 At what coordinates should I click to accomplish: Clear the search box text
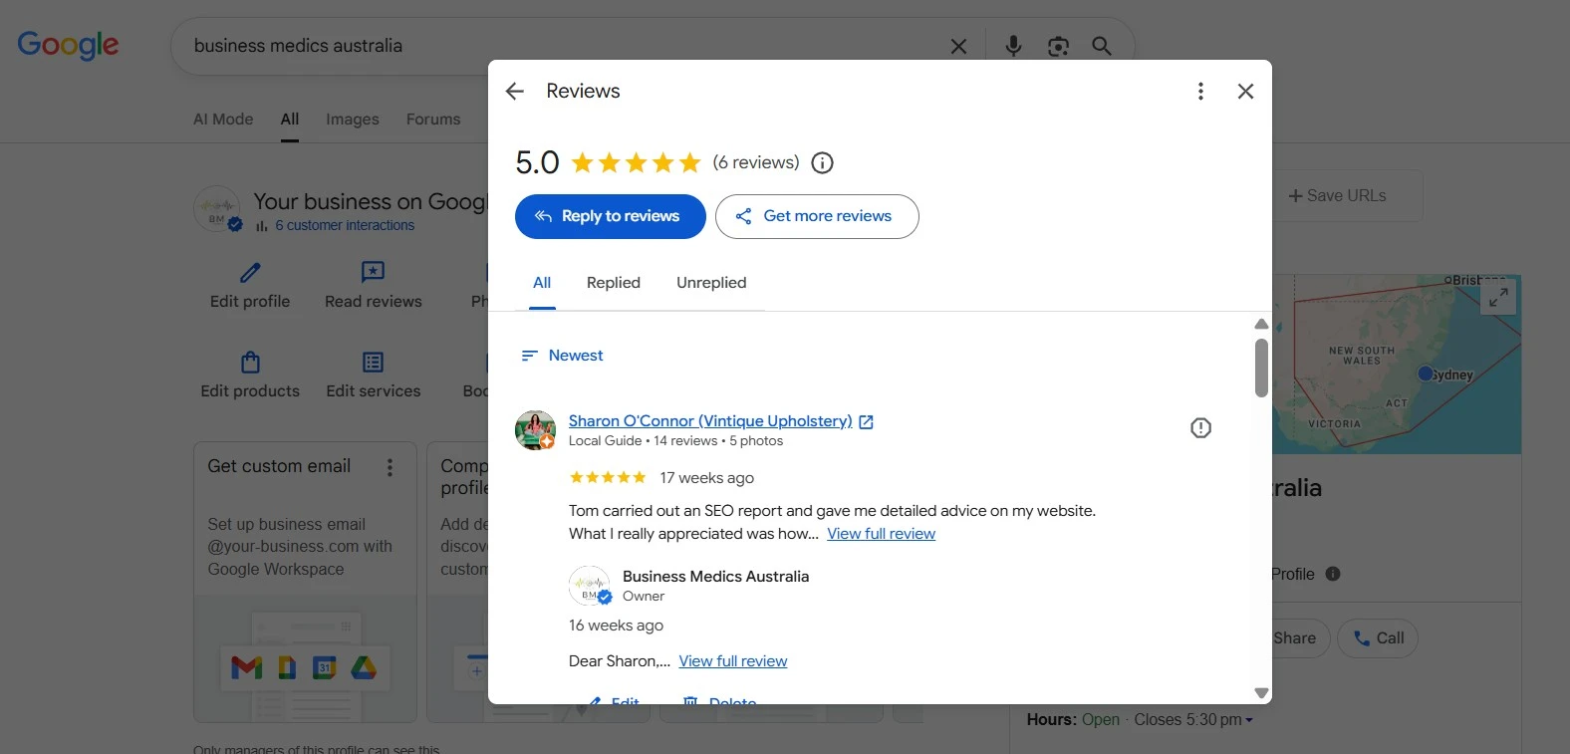point(958,46)
